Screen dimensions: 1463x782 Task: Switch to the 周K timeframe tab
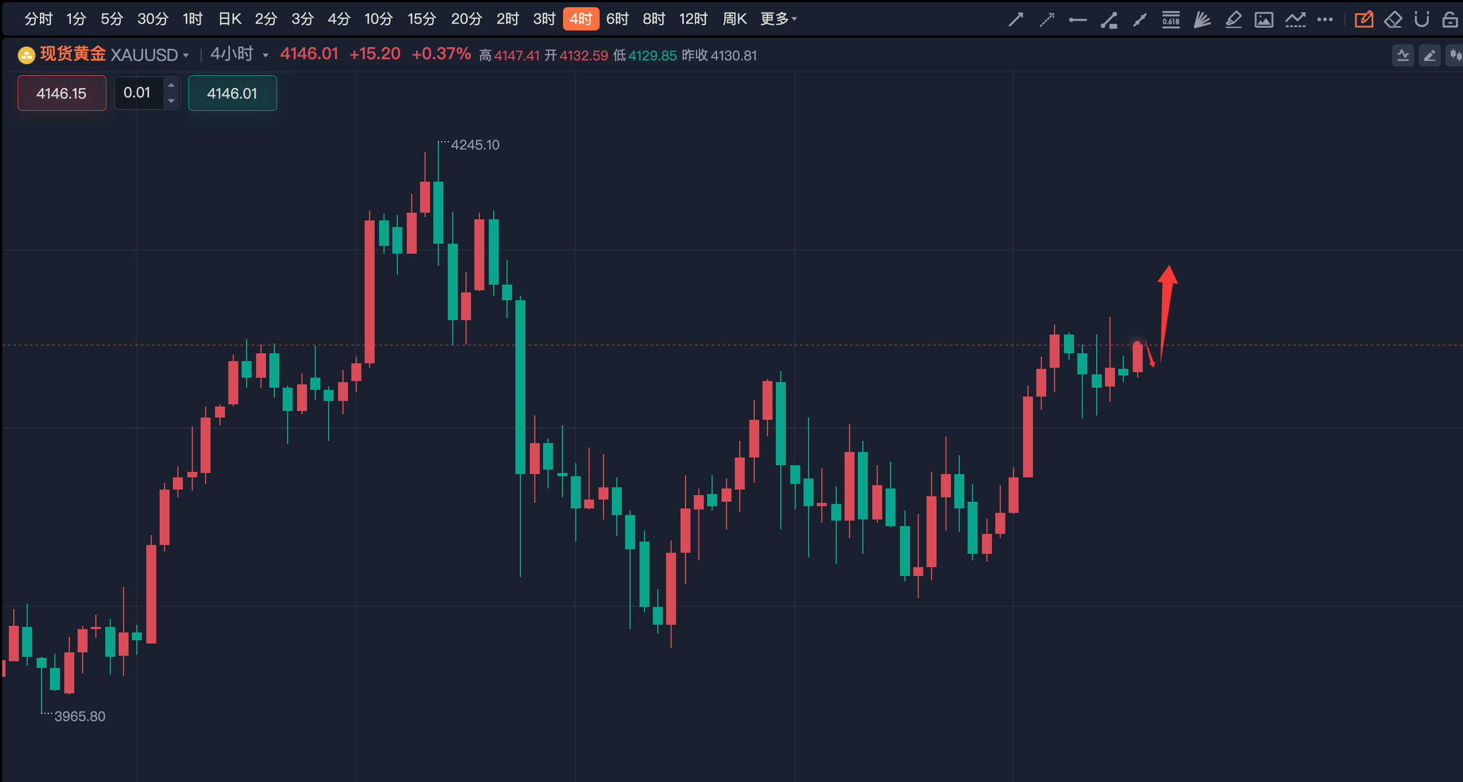(x=734, y=18)
